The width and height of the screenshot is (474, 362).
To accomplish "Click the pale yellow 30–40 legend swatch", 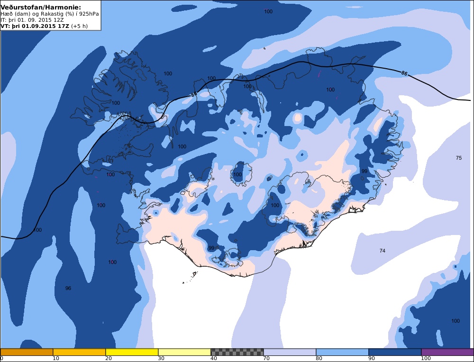I will [x=184, y=352].
